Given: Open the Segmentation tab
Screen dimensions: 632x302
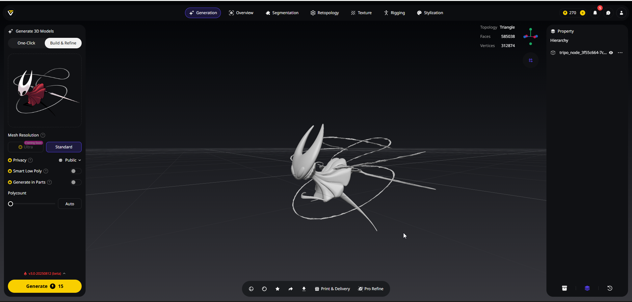Looking at the screenshot, I should coord(282,13).
